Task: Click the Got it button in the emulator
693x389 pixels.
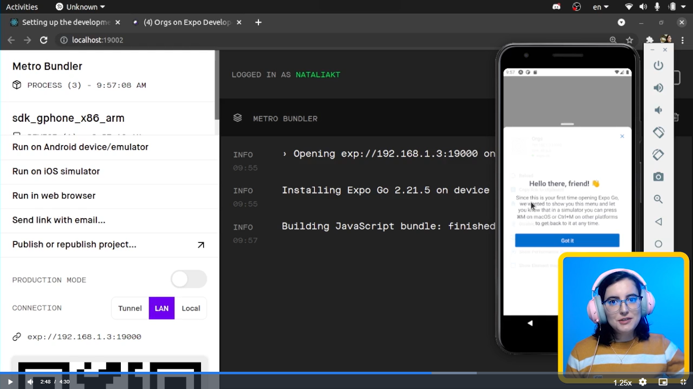Action: tap(567, 240)
